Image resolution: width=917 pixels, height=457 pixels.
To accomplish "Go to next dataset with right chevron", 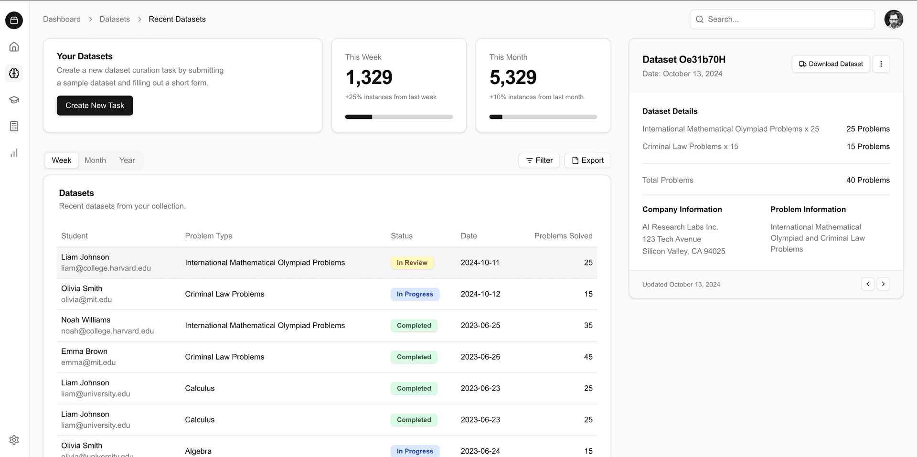I will [883, 284].
